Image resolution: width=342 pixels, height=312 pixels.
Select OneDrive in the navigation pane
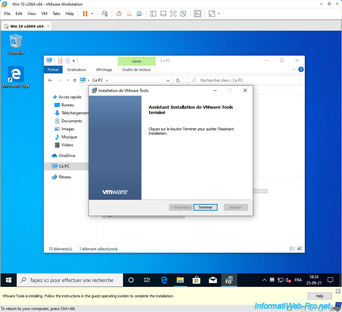pos(64,156)
